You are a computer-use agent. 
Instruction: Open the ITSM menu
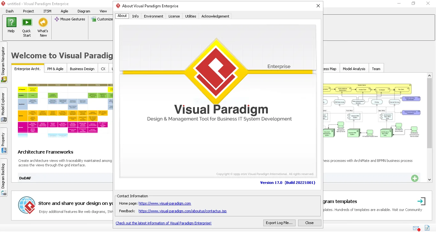tap(47, 11)
